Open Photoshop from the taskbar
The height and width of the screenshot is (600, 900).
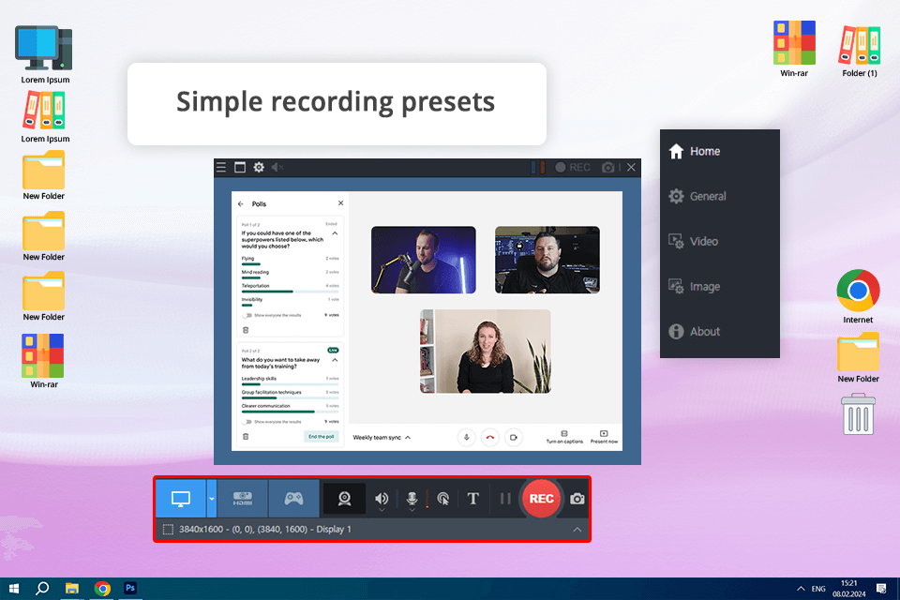130,589
